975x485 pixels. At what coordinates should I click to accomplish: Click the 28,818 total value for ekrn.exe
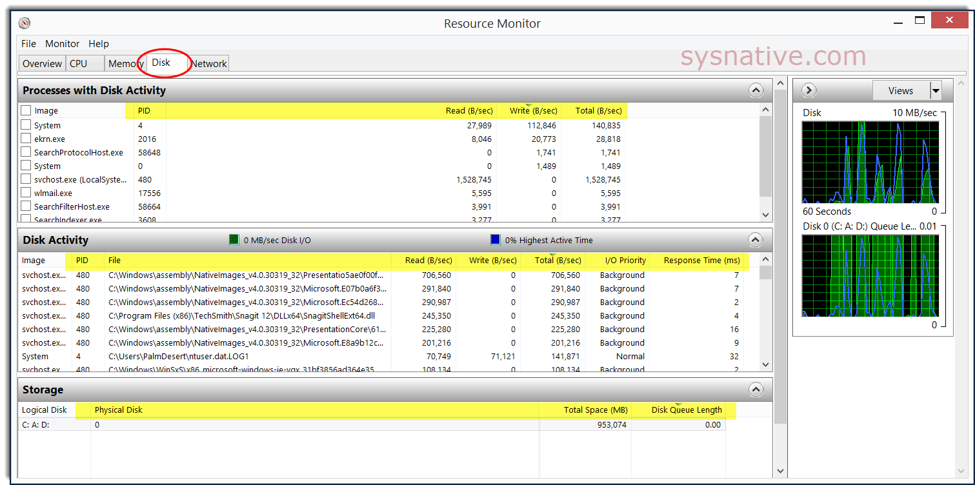606,139
